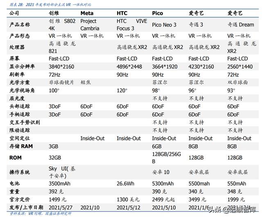Select the '奇遇 Dream' product cell
Viewport: 262px width, 219px height.
241,25
